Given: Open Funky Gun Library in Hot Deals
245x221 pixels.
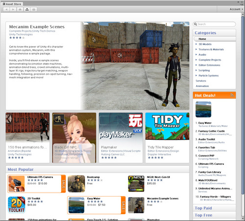Looking at the screenshot, I should [x=210, y=172].
